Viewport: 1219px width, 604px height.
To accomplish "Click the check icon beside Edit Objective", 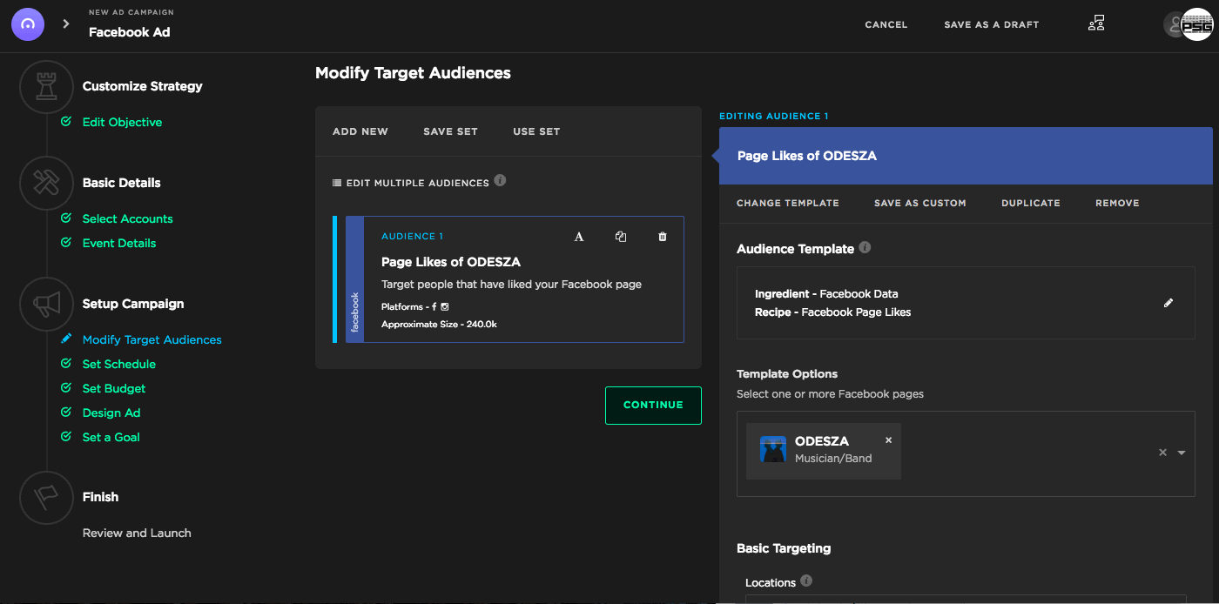I will (66, 122).
